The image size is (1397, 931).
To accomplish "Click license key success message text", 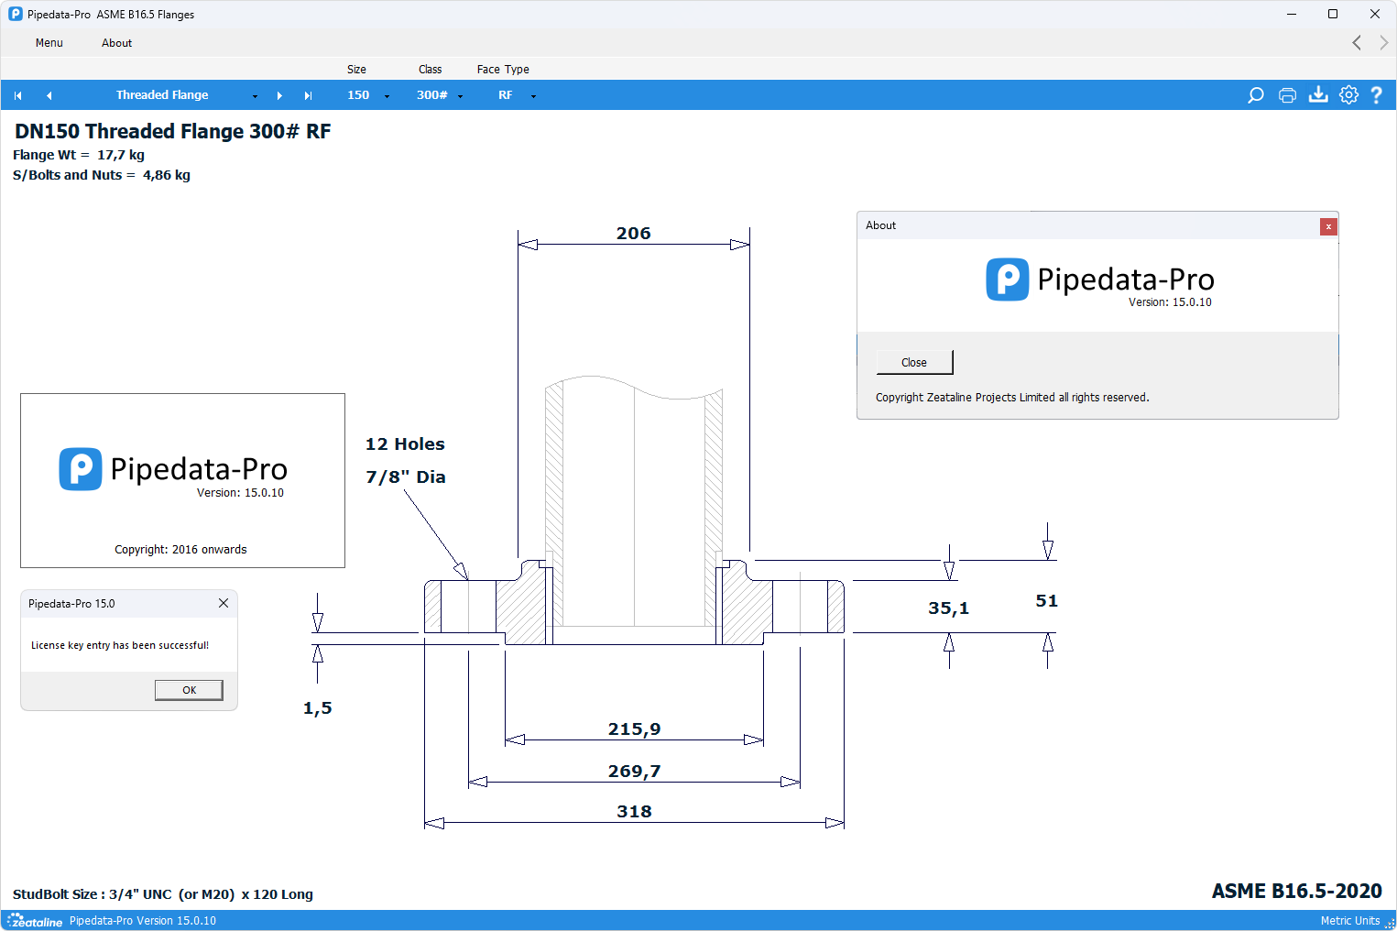I will (x=120, y=645).
